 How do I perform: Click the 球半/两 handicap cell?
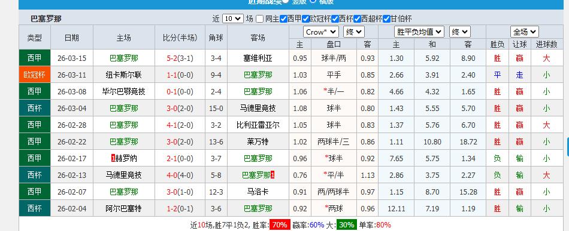334,58
